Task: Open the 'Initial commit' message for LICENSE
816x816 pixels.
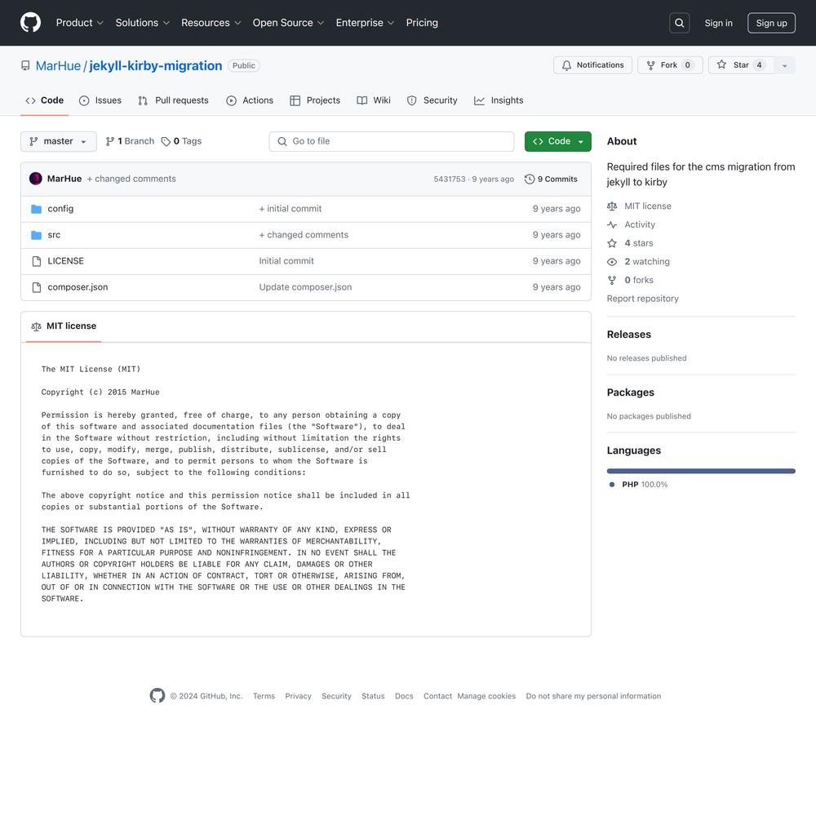Action: (286, 261)
